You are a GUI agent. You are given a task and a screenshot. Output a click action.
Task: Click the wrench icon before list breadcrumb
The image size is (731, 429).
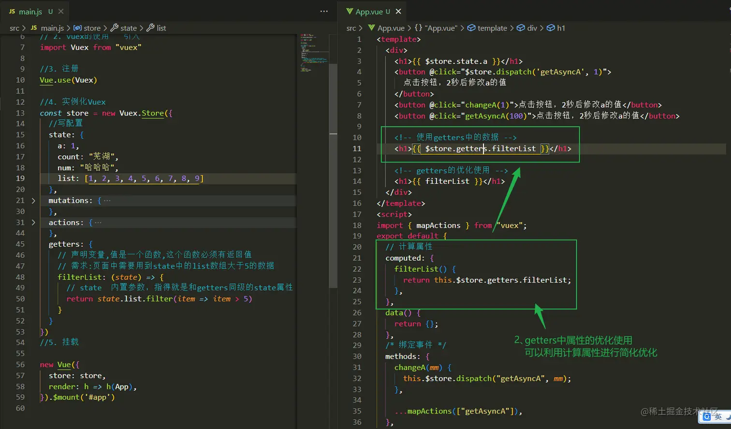pos(150,28)
